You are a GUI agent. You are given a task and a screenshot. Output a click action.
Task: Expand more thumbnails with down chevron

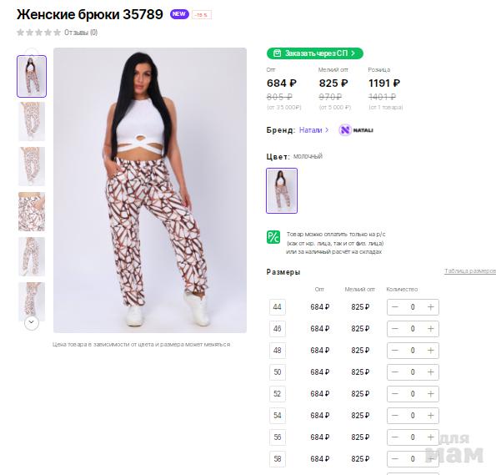click(32, 322)
